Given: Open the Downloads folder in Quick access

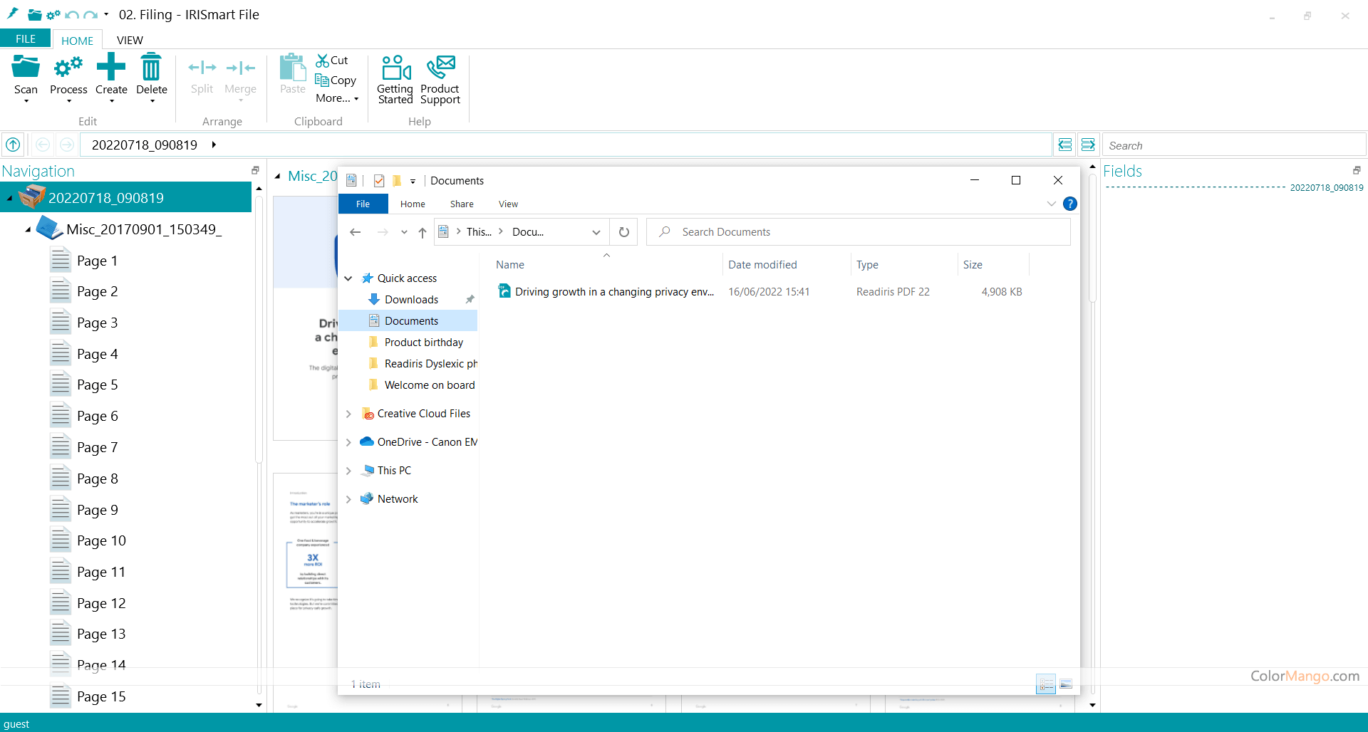Looking at the screenshot, I should (x=411, y=300).
